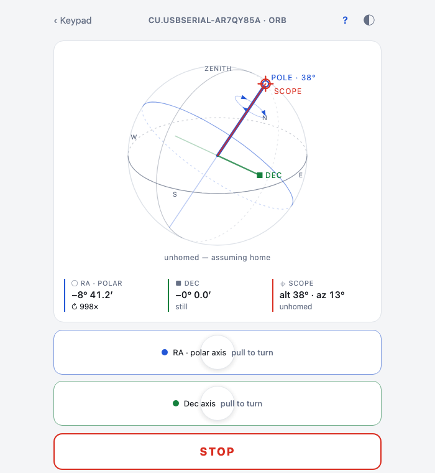Click the blue dot beside RA polar axis

click(x=165, y=352)
